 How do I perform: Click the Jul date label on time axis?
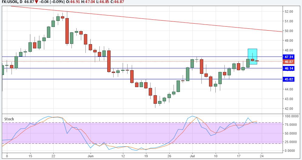(x=192, y=156)
